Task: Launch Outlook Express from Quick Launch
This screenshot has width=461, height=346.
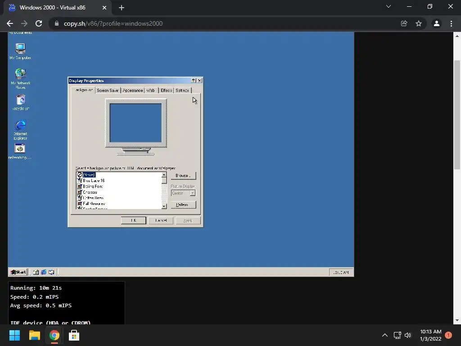Action: click(51, 272)
